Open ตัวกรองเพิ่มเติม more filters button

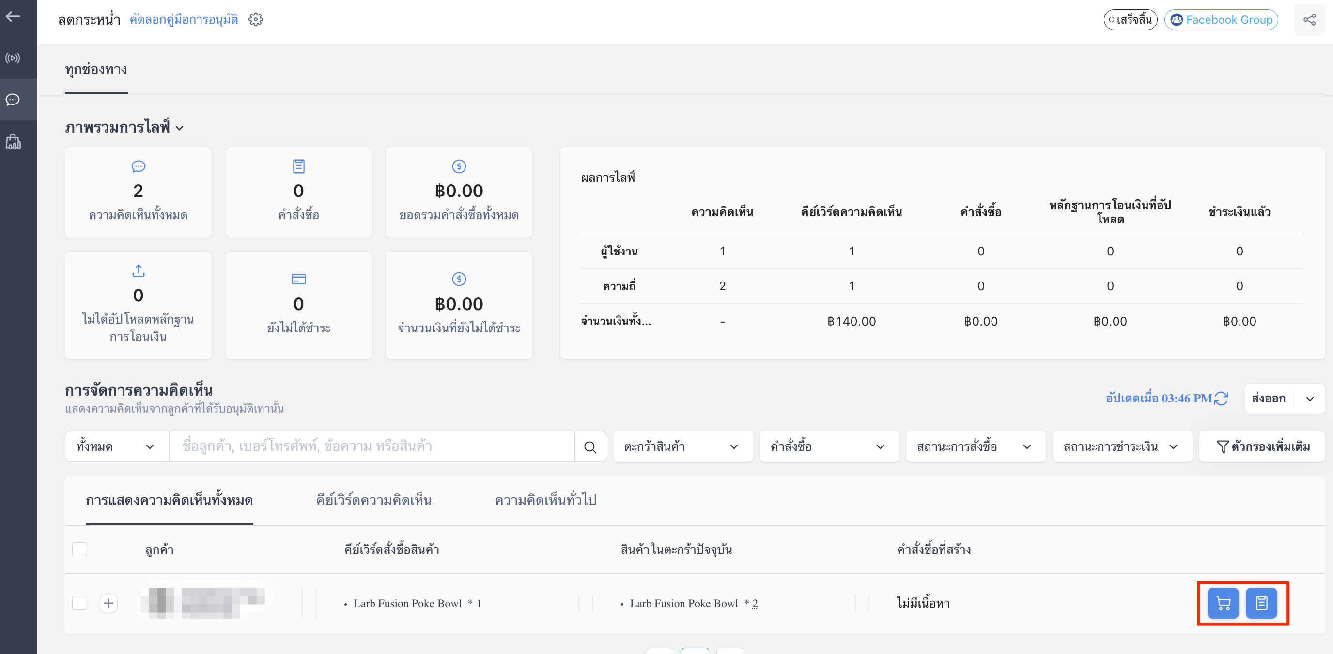1262,447
